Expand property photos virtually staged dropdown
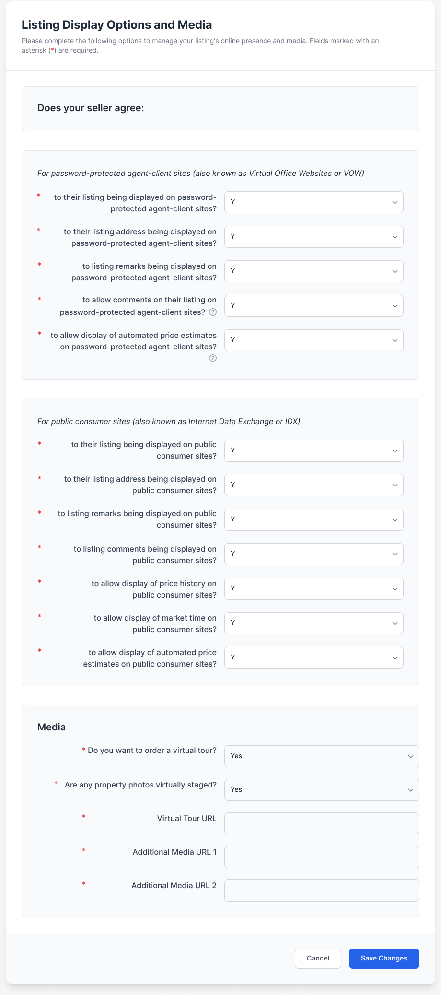Screen dimensions: 441x995 point(321,790)
